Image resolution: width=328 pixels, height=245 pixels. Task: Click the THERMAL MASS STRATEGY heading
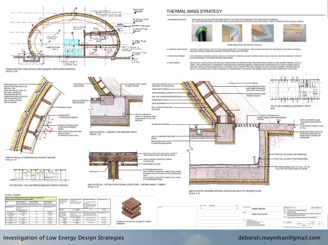pyautogui.click(x=194, y=11)
